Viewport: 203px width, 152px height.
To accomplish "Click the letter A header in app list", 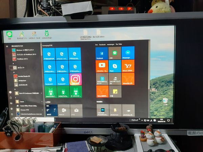I will 14,72.
